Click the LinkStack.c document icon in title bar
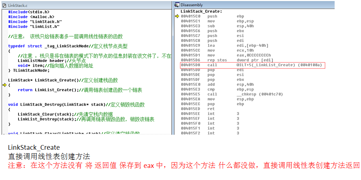Screen dimensions: 361x180 (x=4, y=5)
